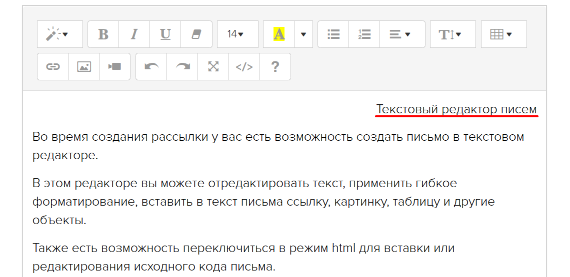This screenshot has width=570, height=277.
Task: Toggle underline text formatting
Action: pyautogui.click(x=165, y=34)
